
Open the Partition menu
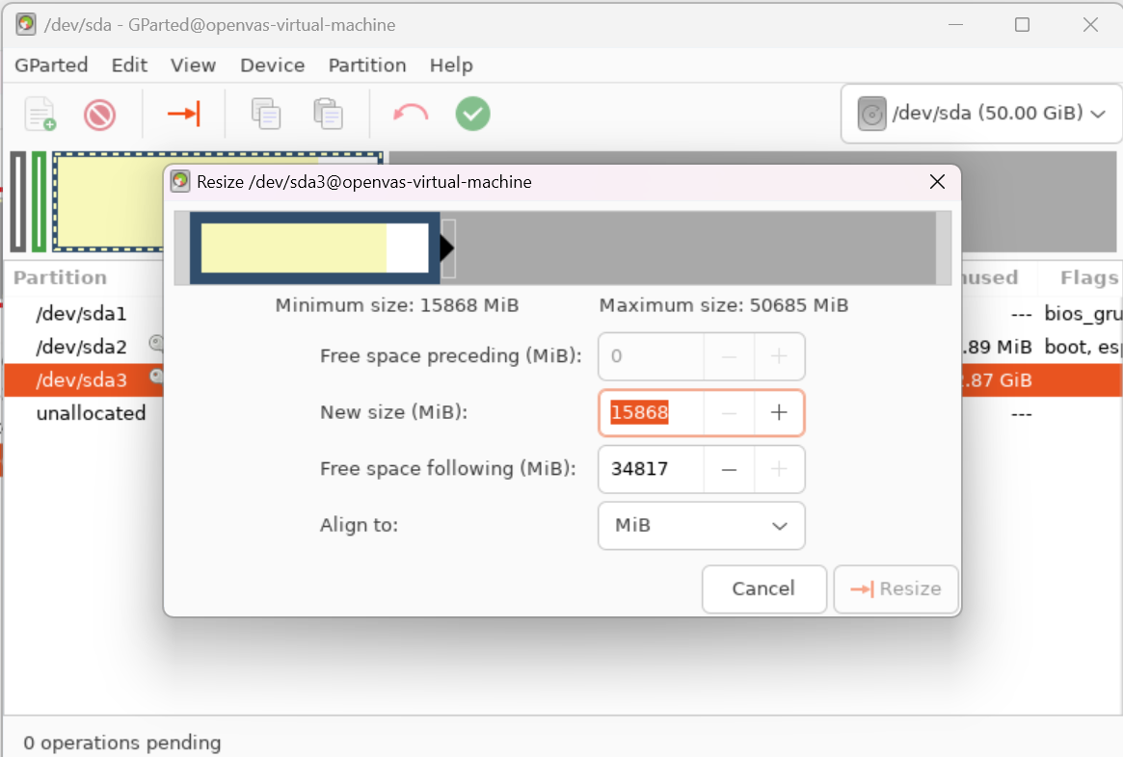tap(367, 65)
